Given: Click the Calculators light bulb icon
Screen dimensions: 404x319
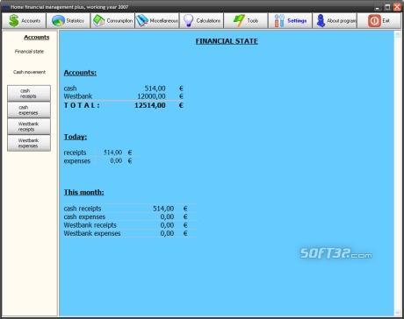Looking at the screenshot, I should click(x=188, y=21).
